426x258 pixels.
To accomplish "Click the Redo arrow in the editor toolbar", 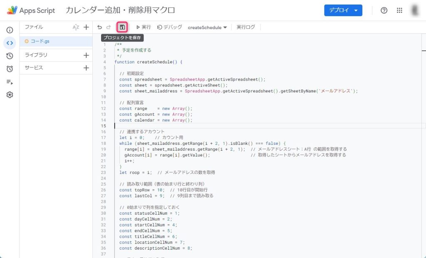I will tap(109, 27).
